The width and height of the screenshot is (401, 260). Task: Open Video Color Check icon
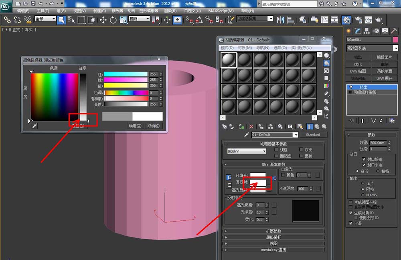tap(326, 86)
